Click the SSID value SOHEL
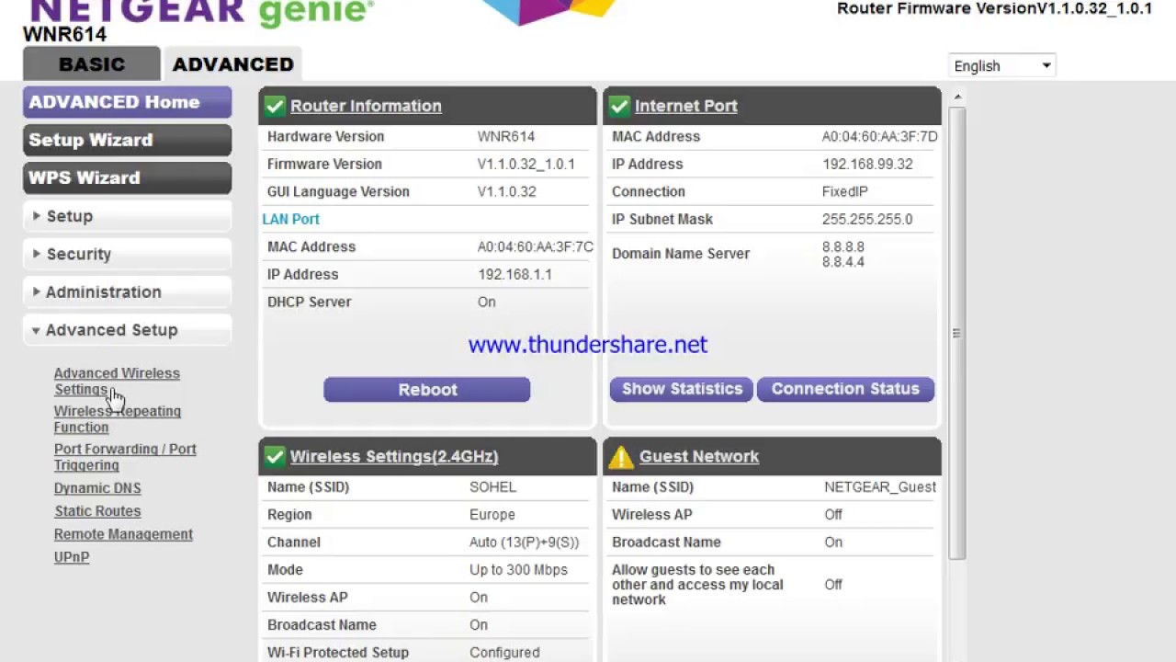 click(492, 486)
